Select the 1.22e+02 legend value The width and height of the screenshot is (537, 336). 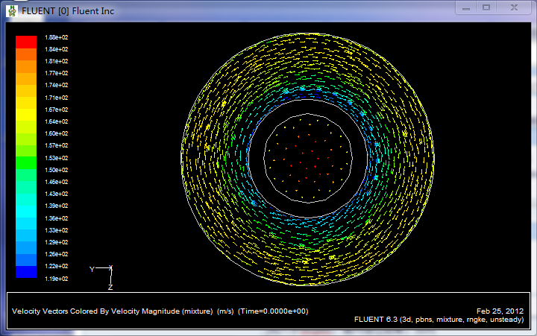pyautogui.click(x=57, y=266)
